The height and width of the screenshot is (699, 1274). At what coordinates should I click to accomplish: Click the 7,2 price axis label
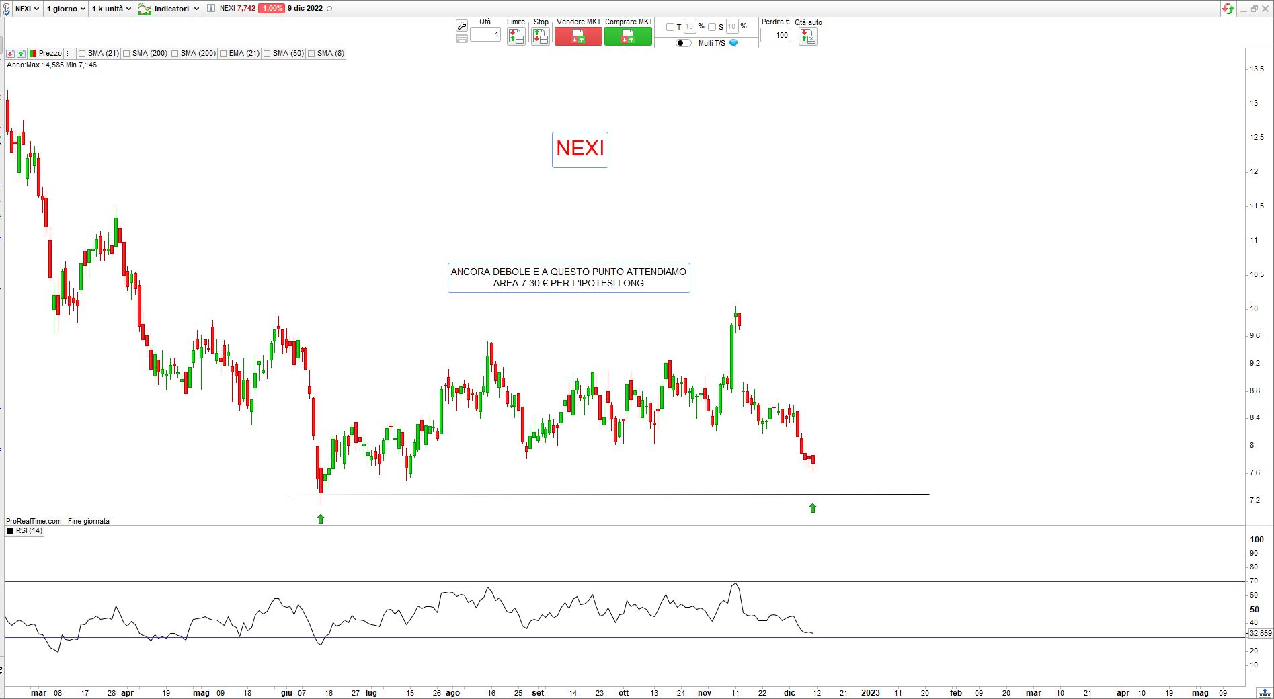[x=1255, y=500]
